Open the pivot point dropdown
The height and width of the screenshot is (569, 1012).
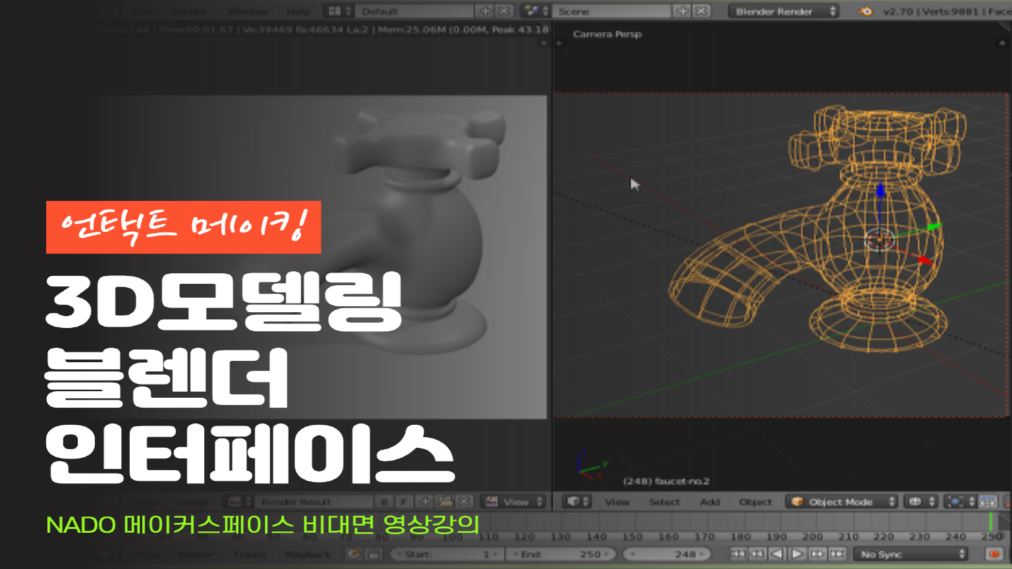point(961,502)
